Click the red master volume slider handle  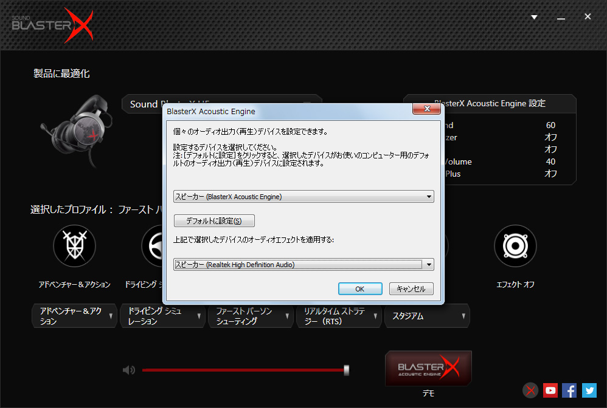[x=347, y=370]
